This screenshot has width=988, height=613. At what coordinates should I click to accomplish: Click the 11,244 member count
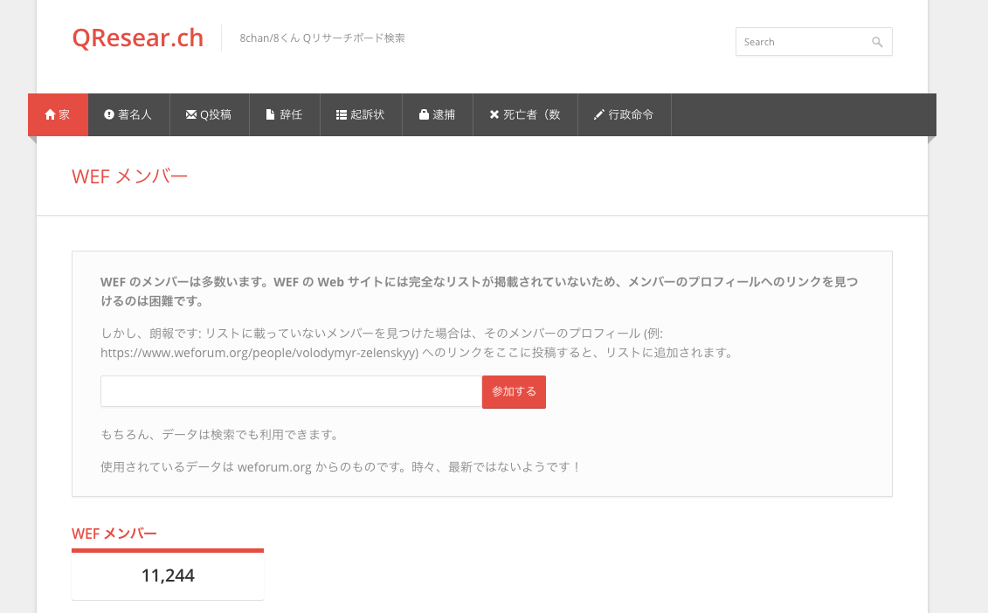(x=168, y=575)
